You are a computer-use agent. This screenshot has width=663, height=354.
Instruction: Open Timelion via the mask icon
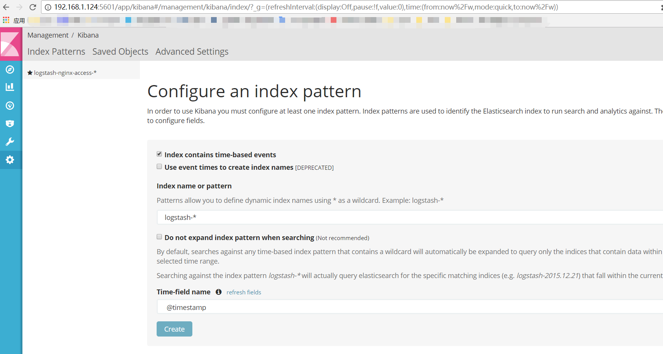(x=10, y=123)
